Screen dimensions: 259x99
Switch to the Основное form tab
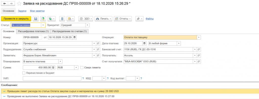pos(9,31)
